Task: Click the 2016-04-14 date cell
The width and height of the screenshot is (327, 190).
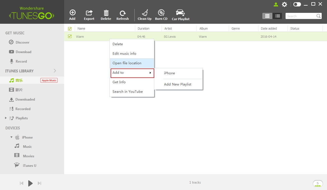Action: click(268, 37)
